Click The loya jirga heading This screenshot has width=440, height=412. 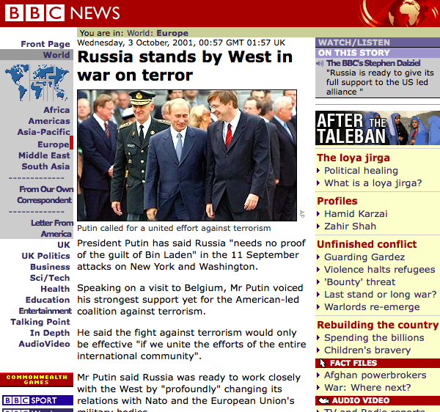(353, 158)
